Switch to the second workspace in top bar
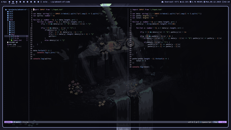The image size is (231, 130). click(x=13, y=2)
